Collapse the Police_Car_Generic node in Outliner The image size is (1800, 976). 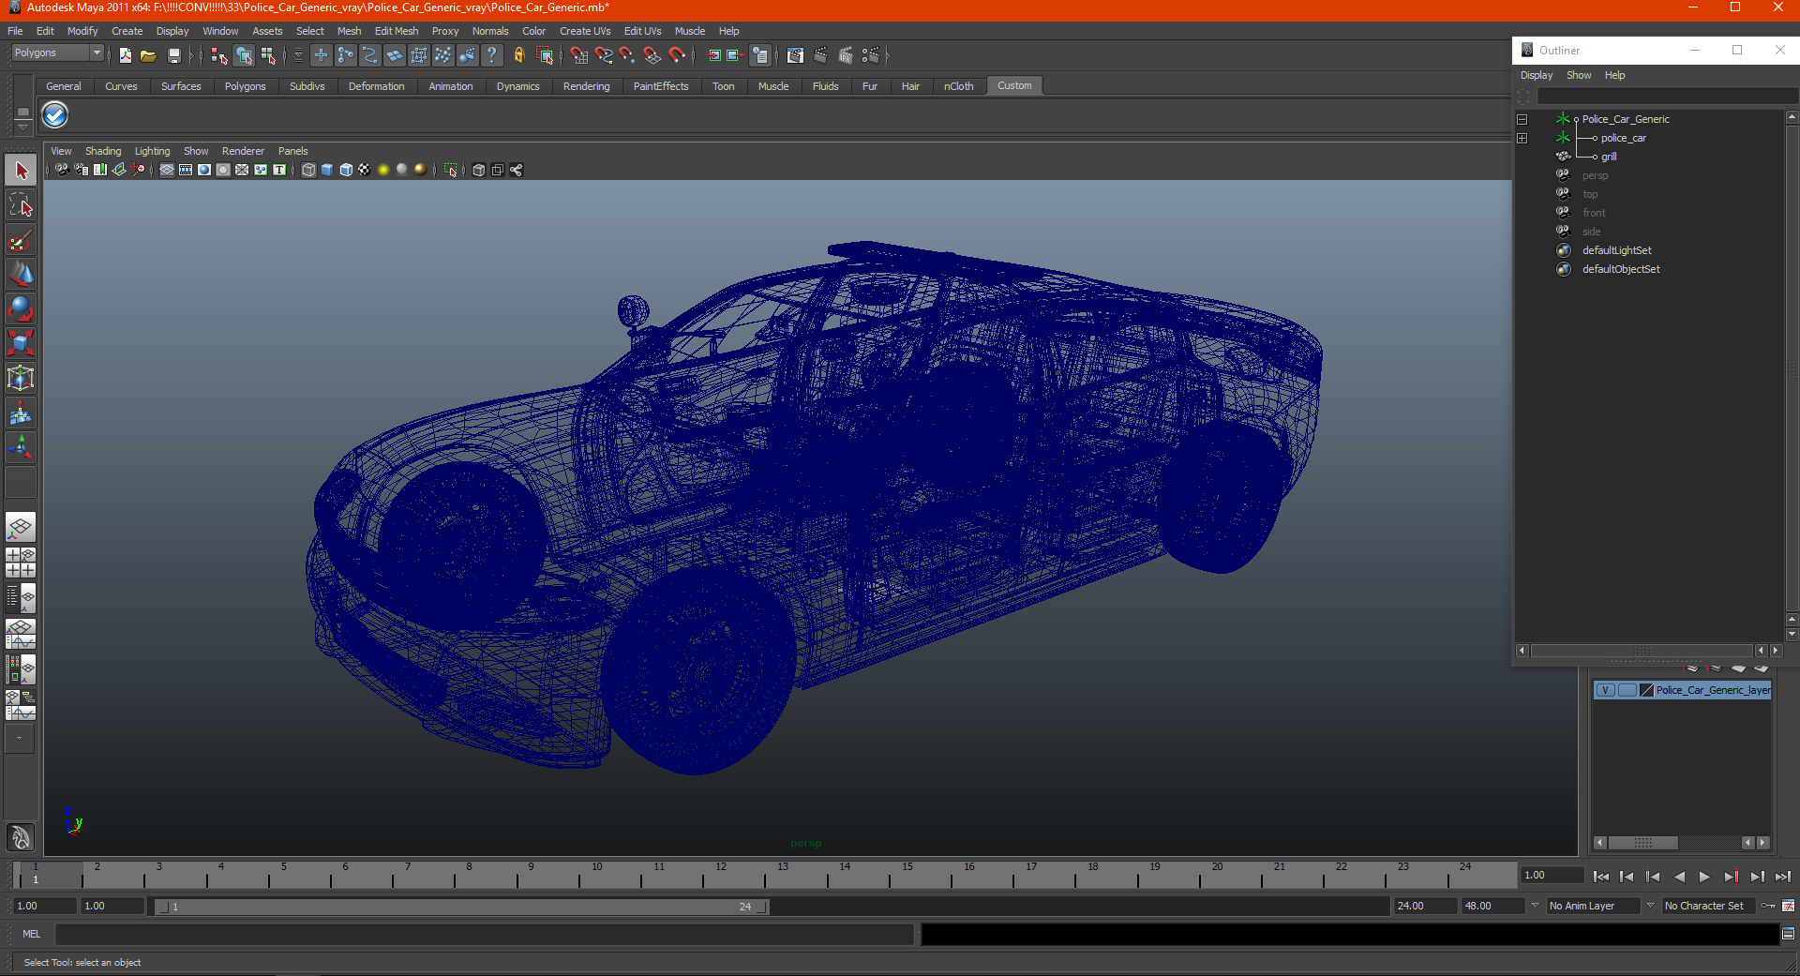tap(1522, 119)
